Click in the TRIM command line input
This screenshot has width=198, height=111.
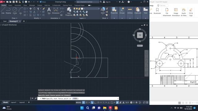click(78, 99)
